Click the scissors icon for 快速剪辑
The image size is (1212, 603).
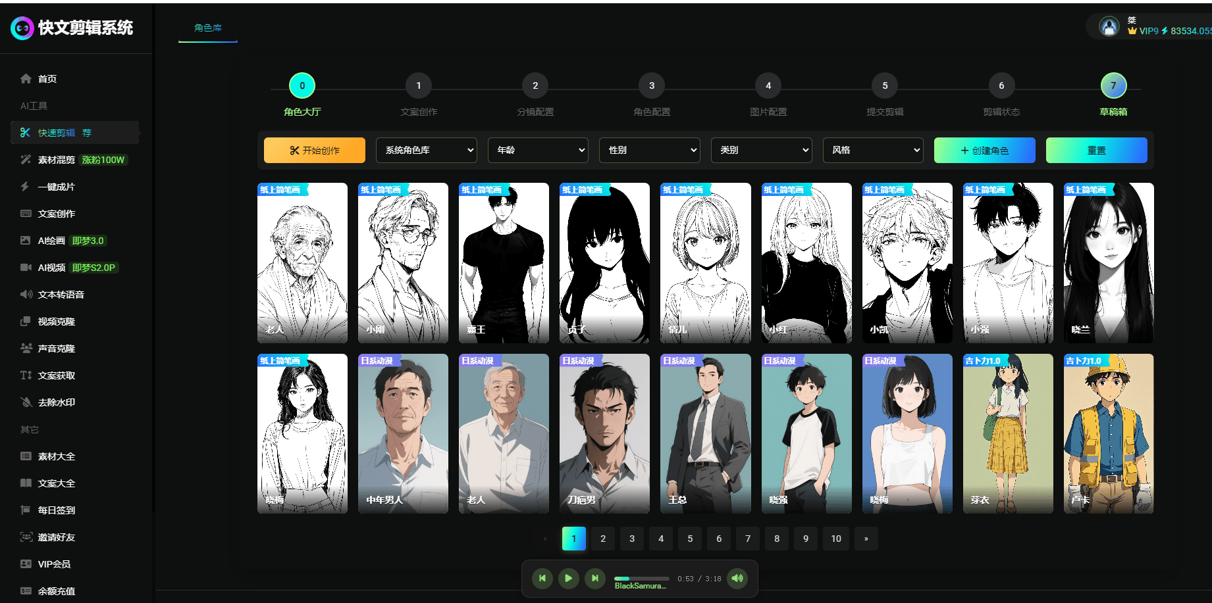[x=26, y=133]
